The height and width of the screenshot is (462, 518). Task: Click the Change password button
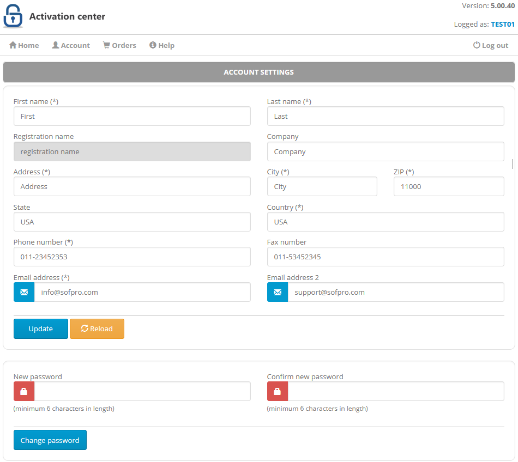50,440
